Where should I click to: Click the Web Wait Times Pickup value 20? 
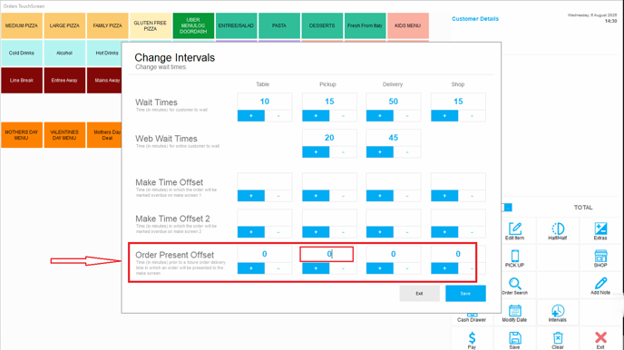[329, 138]
